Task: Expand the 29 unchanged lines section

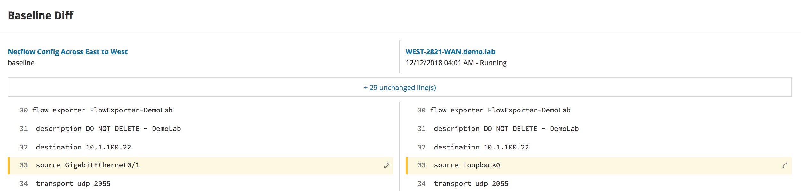Action: pos(400,88)
